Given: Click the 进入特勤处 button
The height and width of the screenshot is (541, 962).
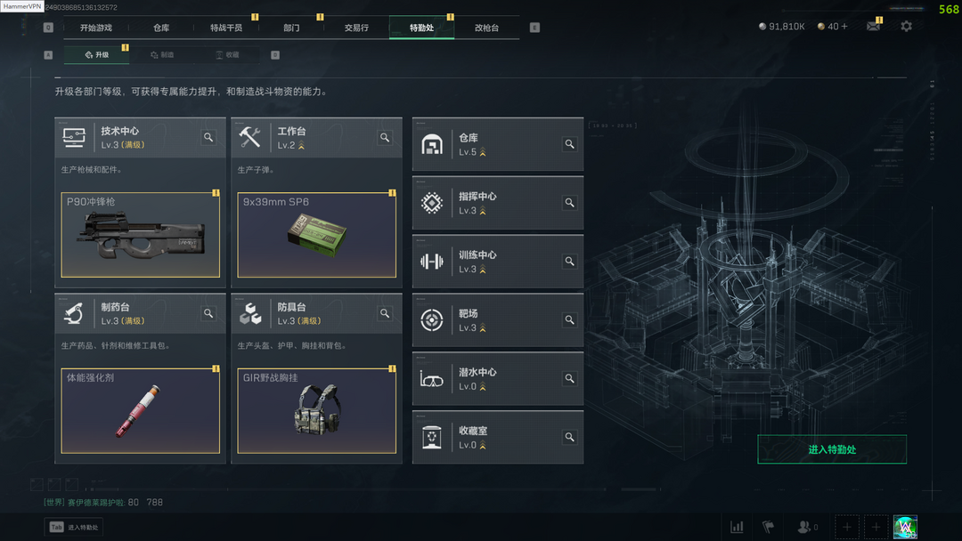Looking at the screenshot, I should coord(832,449).
